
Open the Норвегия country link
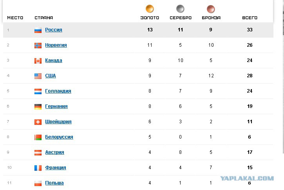coord(56,45)
